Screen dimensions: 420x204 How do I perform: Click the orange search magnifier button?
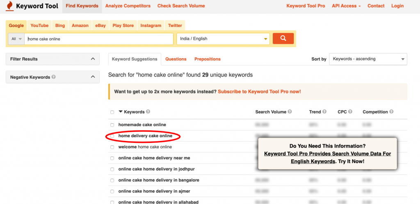(x=283, y=39)
